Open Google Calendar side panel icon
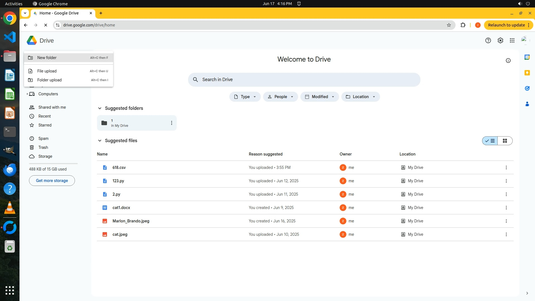The height and width of the screenshot is (301, 535). coord(527,57)
